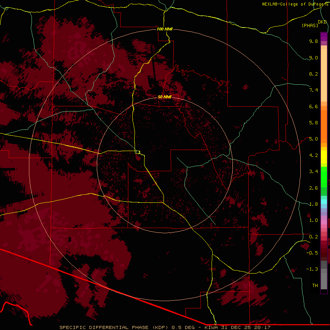Select the DKD label above the color bar
Viewport: 330px width, 330px height.
pyautogui.click(x=322, y=22)
